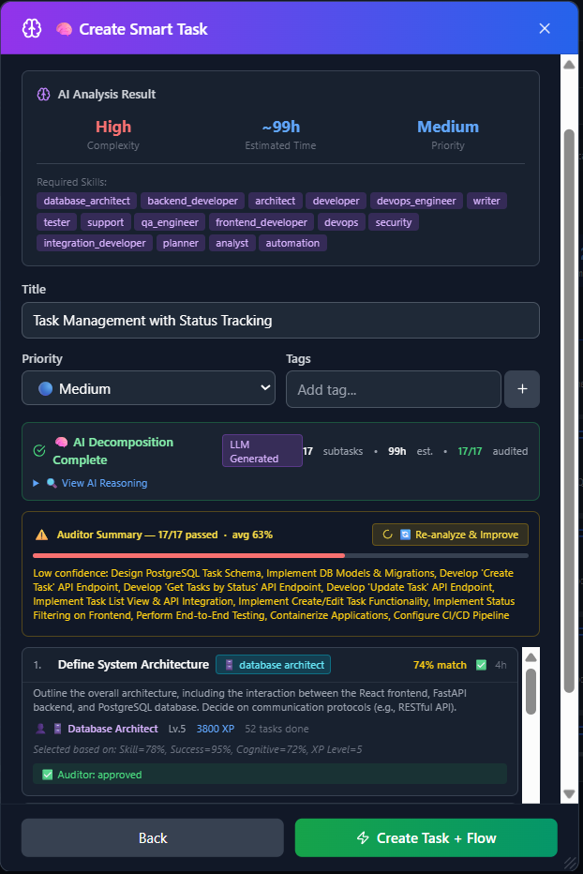Click the main dialog scrollbar thumb
Image resolution: width=583 pixels, height=874 pixels.
click(x=569, y=411)
